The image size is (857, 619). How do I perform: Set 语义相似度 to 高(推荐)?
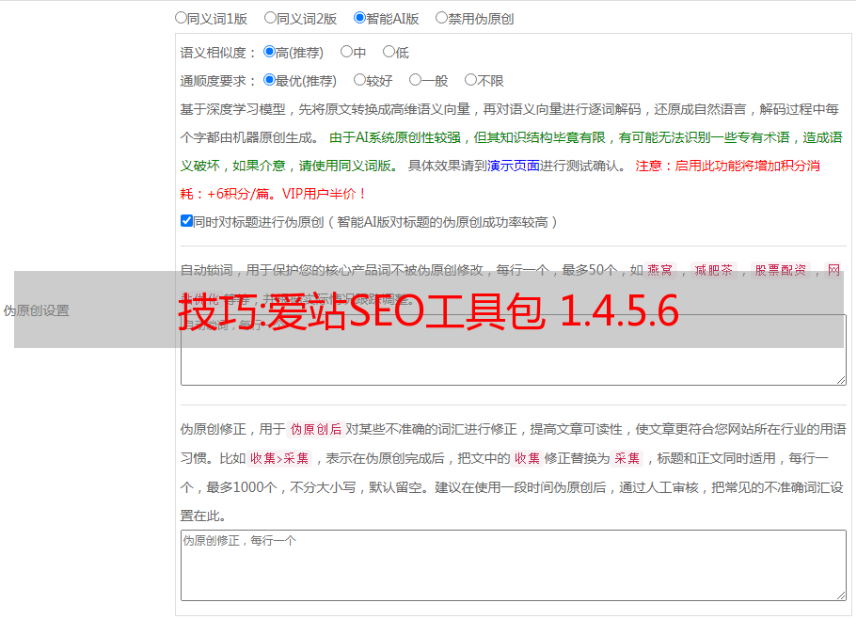(x=269, y=52)
